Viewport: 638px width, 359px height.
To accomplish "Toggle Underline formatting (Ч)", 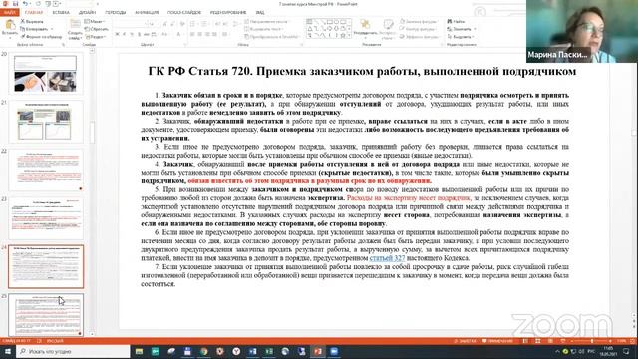I will pyautogui.click(x=132, y=35).
